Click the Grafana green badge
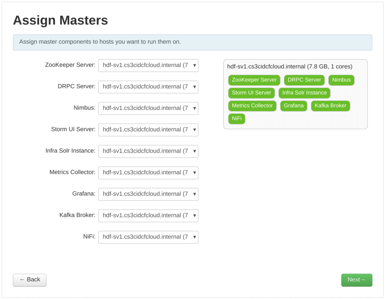 294,106
